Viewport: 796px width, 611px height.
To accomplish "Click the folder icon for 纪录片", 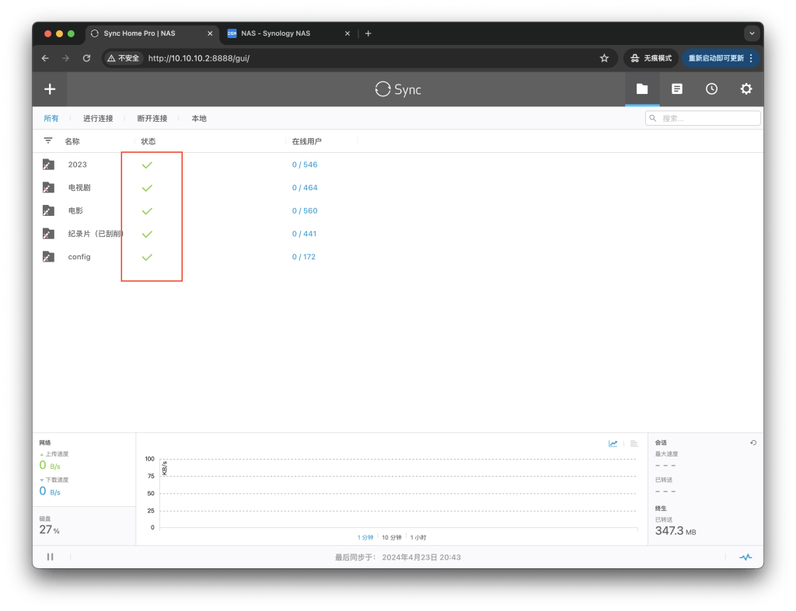I will [x=48, y=234].
